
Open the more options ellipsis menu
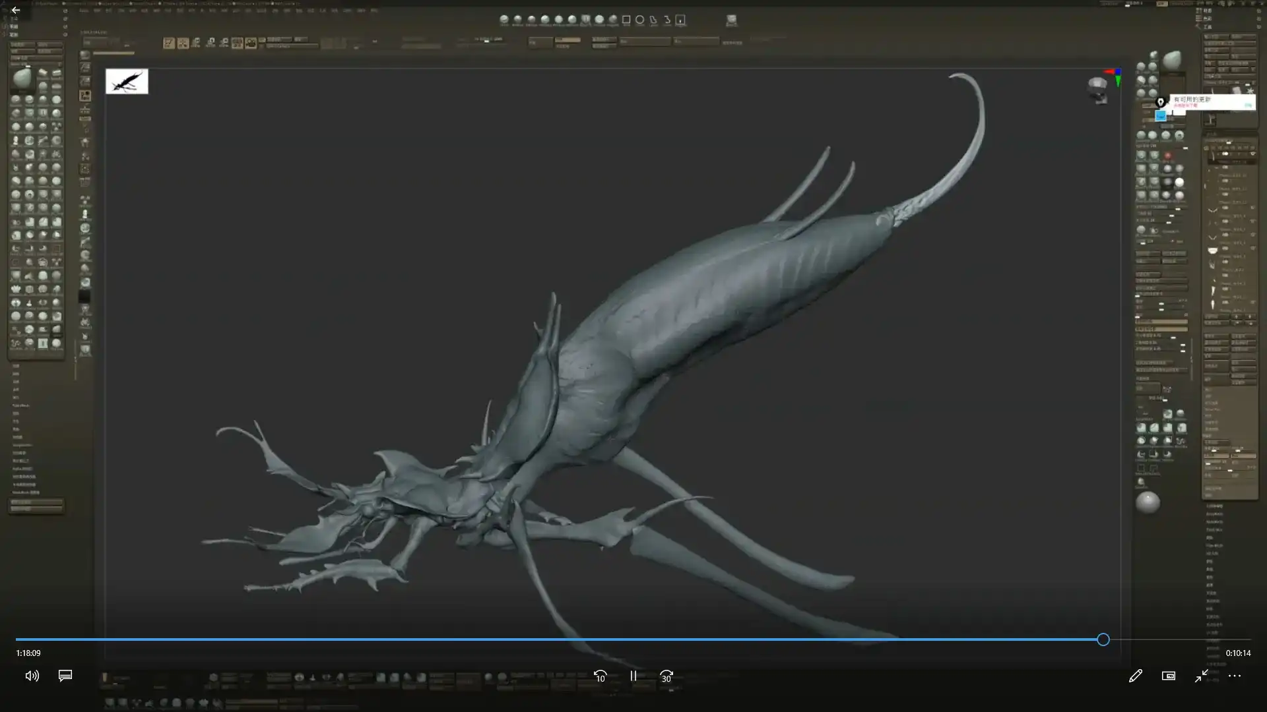pos(1234,676)
